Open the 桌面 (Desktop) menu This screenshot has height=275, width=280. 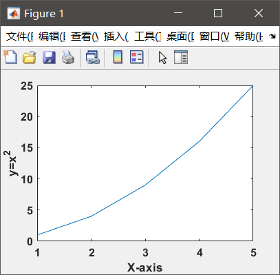[x=180, y=37]
